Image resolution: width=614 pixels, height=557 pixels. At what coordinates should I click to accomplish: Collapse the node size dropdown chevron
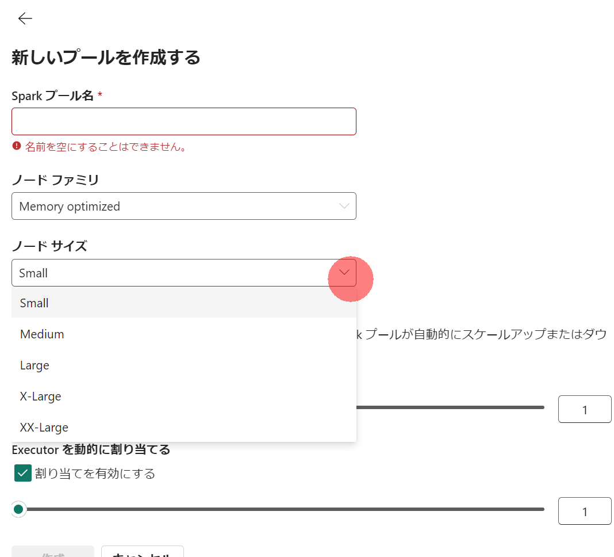344,272
